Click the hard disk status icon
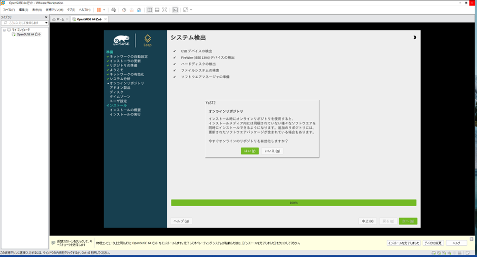 [x=433, y=252]
